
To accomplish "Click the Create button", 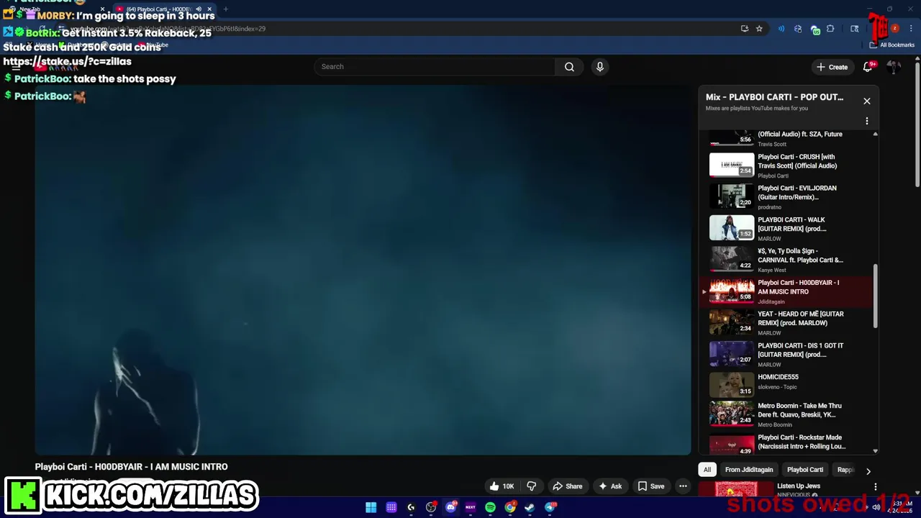I will pyautogui.click(x=832, y=67).
